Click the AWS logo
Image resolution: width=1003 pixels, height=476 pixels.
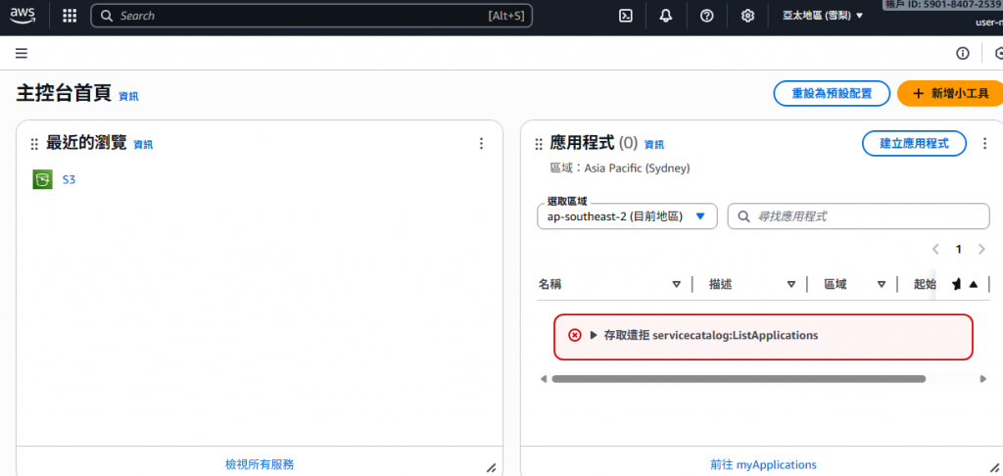[x=23, y=16]
